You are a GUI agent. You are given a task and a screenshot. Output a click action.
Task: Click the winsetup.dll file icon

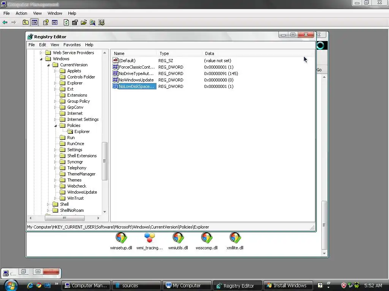pos(121,238)
